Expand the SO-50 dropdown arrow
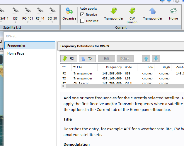Image resolution: width=184 pixels, height=146 pixels. (52, 22)
